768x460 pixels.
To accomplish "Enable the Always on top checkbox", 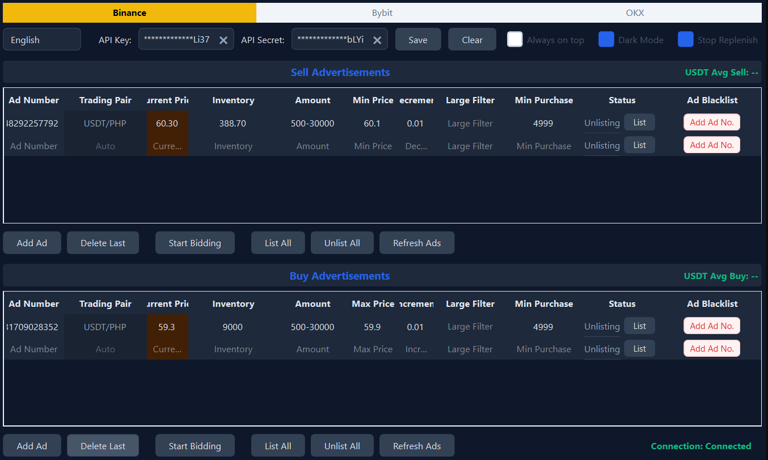I will (x=515, y=40).
